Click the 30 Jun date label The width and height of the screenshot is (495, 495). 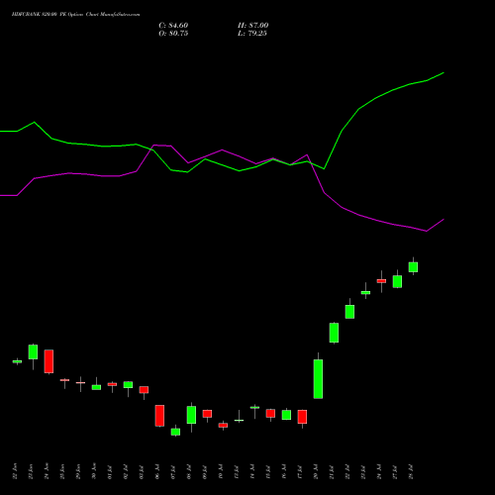point(94,471)
